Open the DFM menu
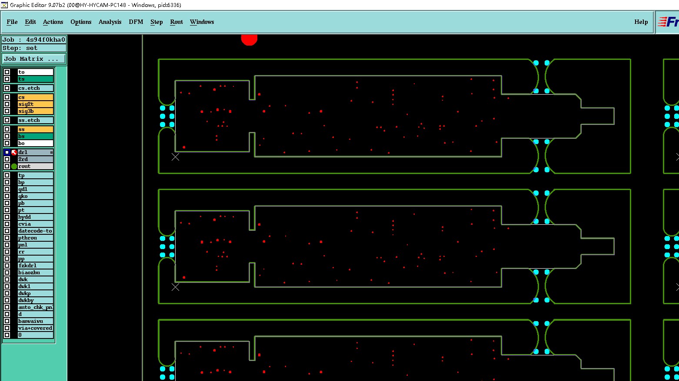 (x=136, y=22)
